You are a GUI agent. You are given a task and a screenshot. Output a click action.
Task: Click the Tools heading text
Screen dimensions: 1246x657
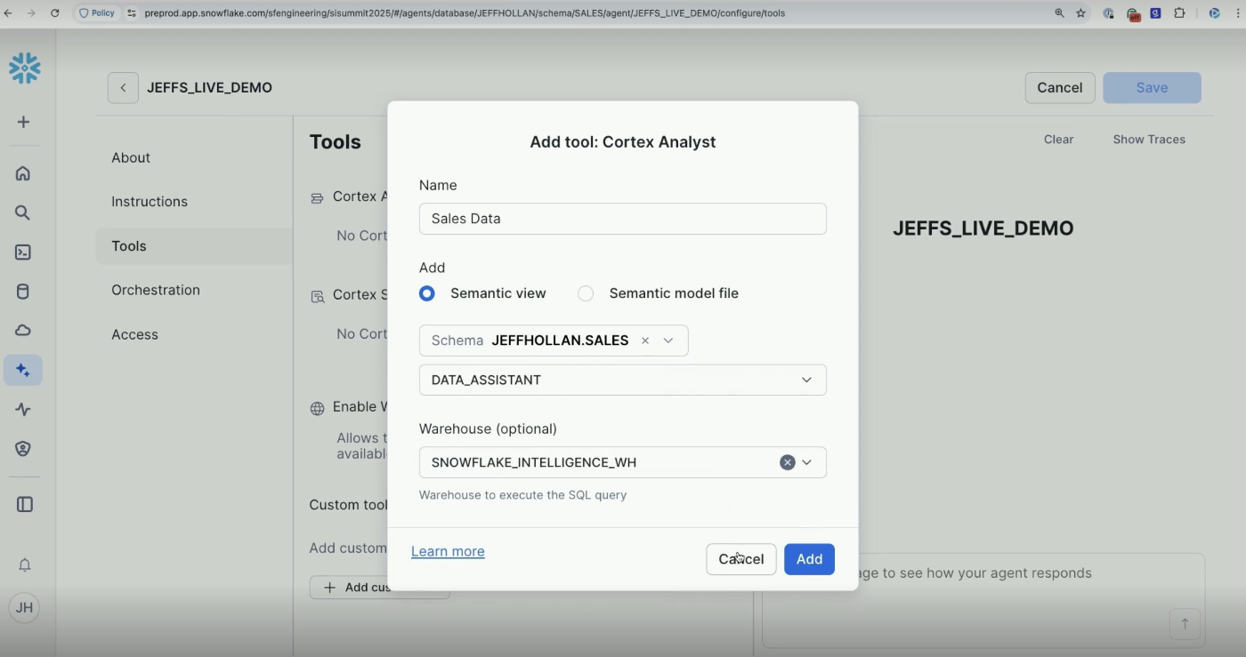336,142
